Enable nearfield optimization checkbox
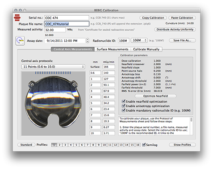The height and width of the screenshot is (169, 213). coord(123,101)
